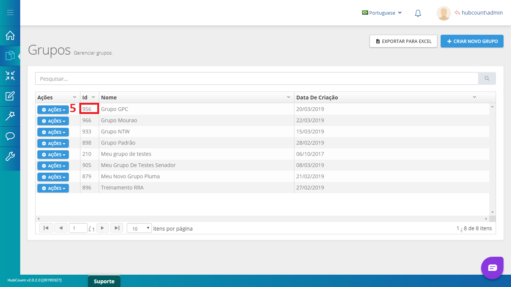
Task: Go to the next page of the grid
Action: point(102,228)
